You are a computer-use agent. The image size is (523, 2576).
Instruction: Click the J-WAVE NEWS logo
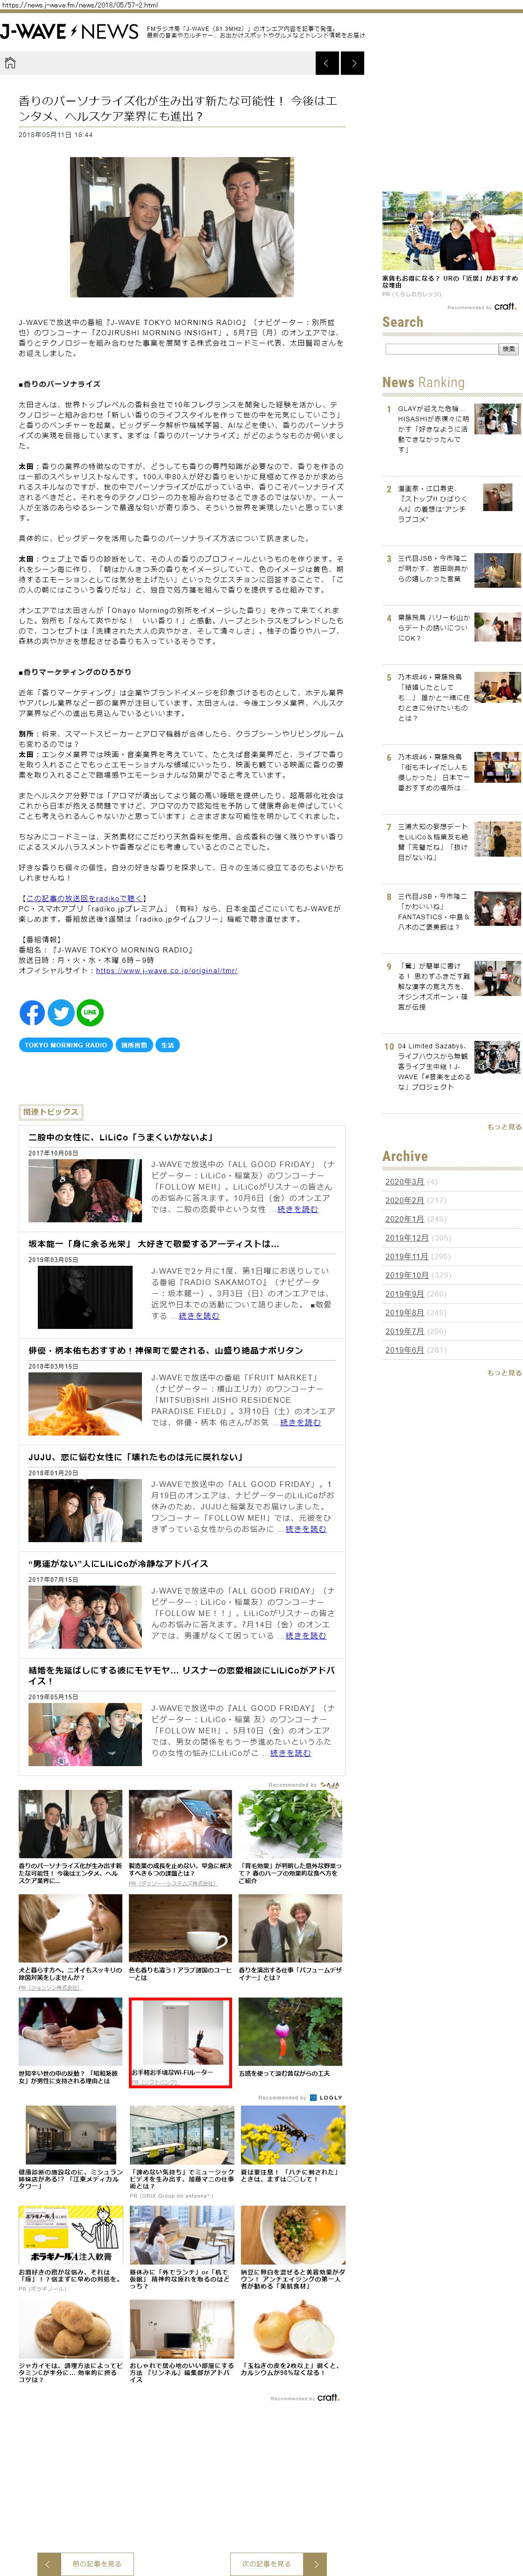(70, 32)
